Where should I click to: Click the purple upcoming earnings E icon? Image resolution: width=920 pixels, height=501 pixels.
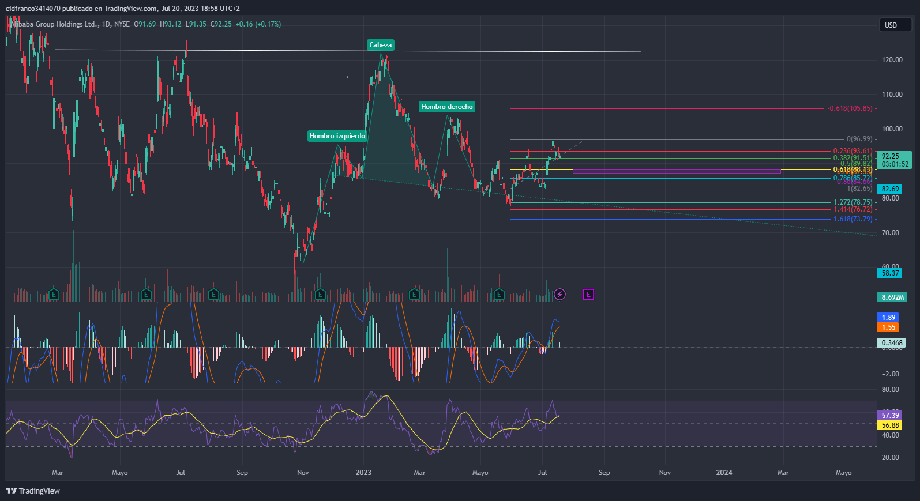[588, 295]
